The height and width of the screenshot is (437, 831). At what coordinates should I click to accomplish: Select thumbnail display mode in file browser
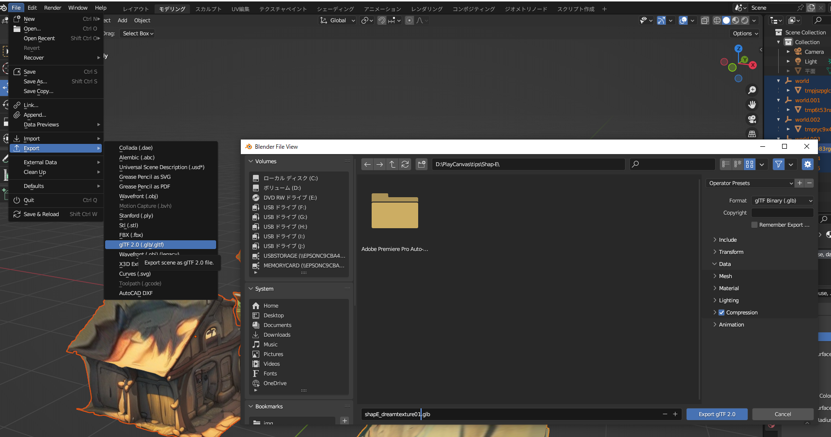(749, 164)
